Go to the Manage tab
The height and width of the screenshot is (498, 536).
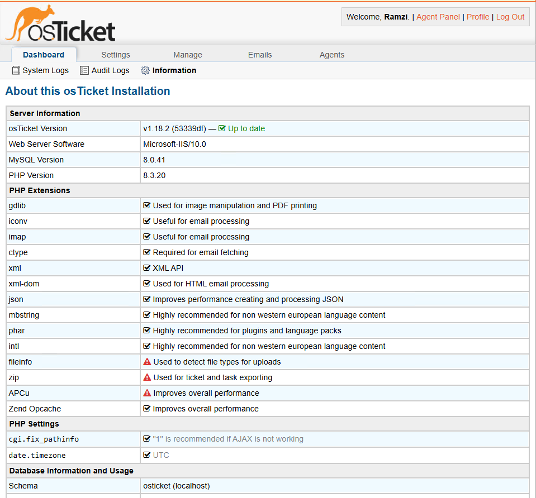[188, 55]
